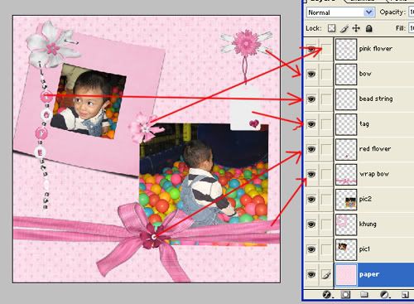The height and width of the screenshot is (304, 414).
Task: Click the Fill value field
Action: (412, 28)
